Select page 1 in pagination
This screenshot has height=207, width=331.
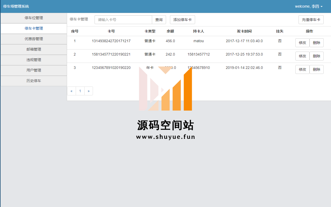coord(80,91)
